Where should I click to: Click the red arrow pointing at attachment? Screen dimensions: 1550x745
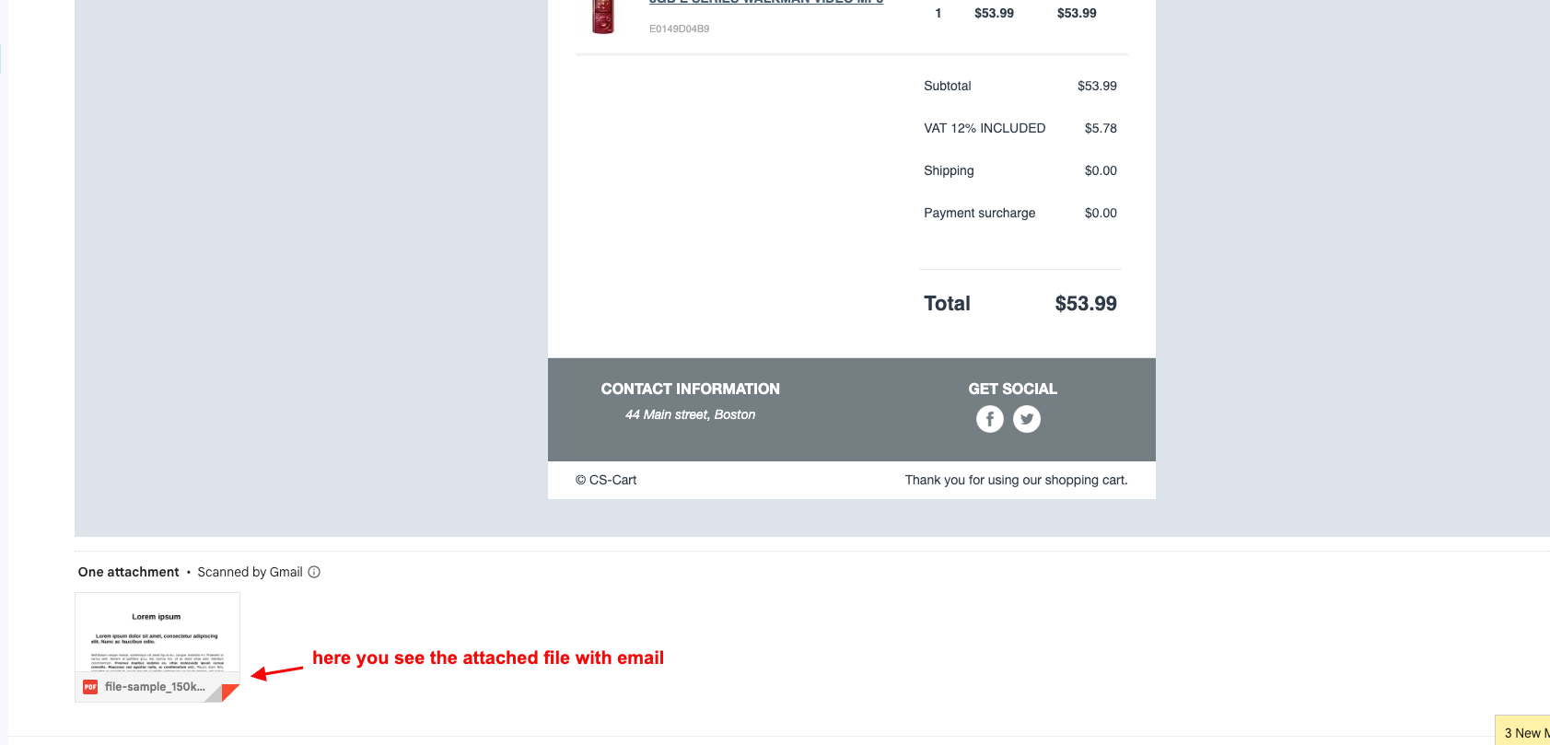pos(276,671)
